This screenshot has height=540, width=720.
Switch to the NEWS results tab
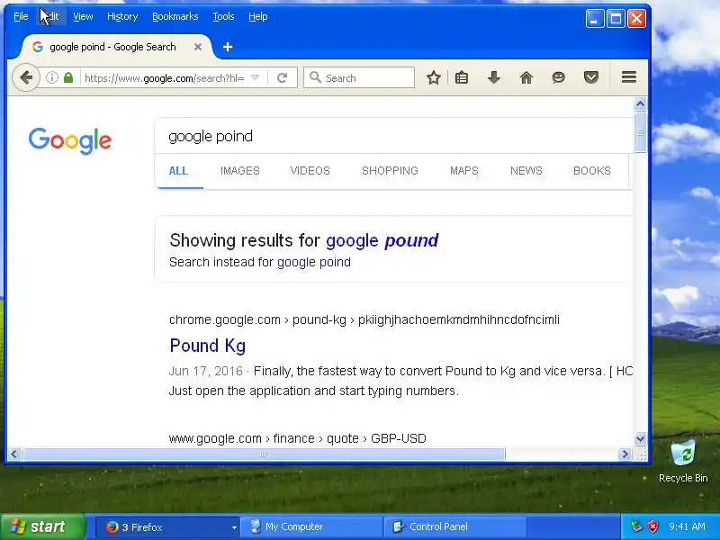(x=526, y=171)
